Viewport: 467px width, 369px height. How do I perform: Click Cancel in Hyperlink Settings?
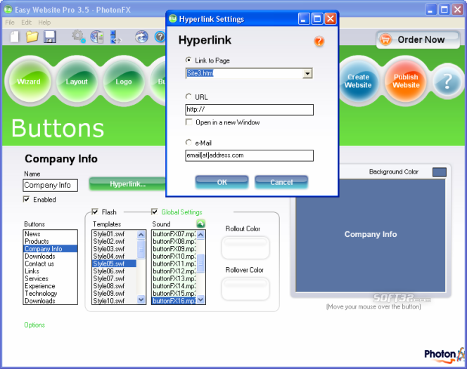pos(281,182)
